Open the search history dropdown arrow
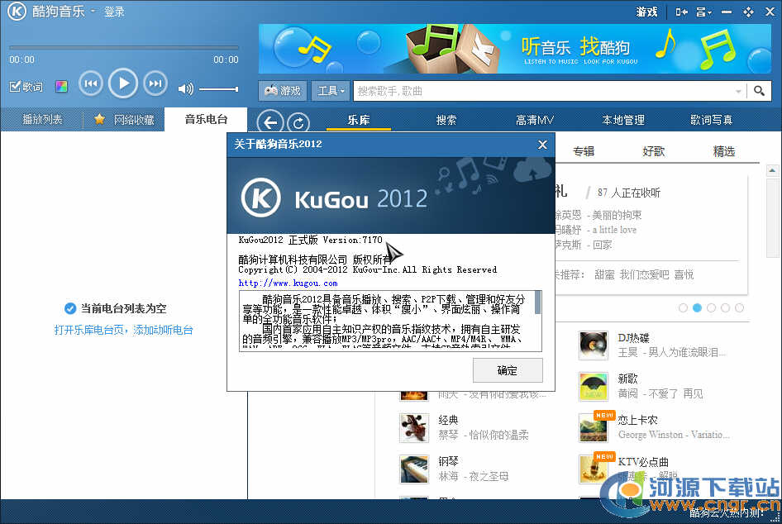The height and width of the screenshot is (524, 782). 738,91
